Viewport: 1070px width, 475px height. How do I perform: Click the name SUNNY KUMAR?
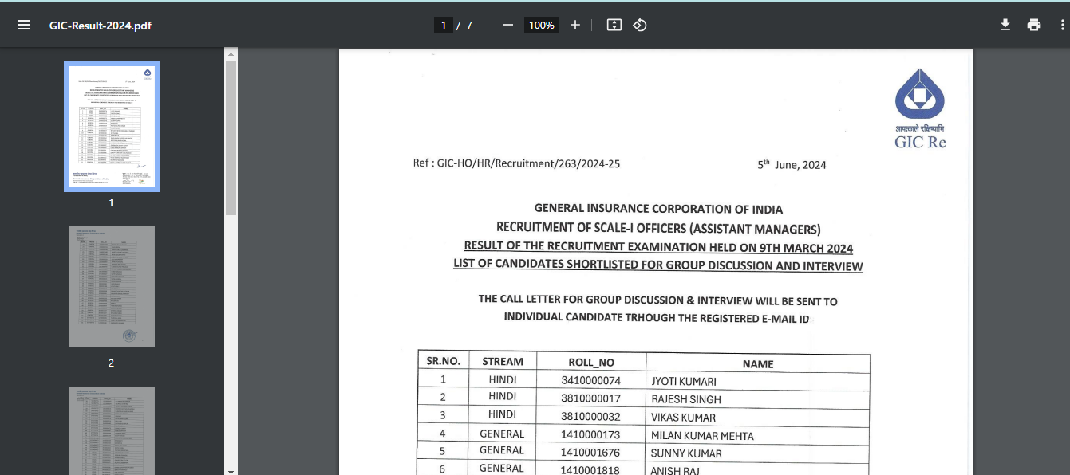686,453
